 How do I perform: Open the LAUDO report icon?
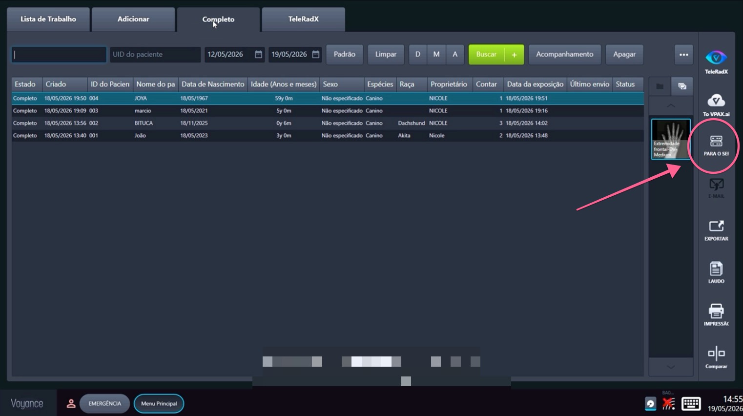(716, 272)
